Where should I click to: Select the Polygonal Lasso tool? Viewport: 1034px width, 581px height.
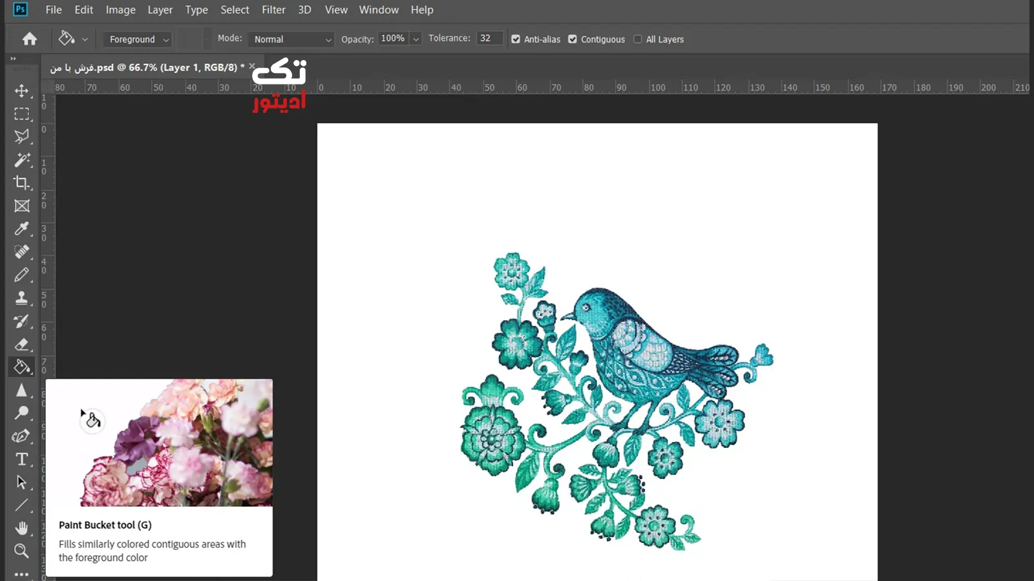[21, 136]
